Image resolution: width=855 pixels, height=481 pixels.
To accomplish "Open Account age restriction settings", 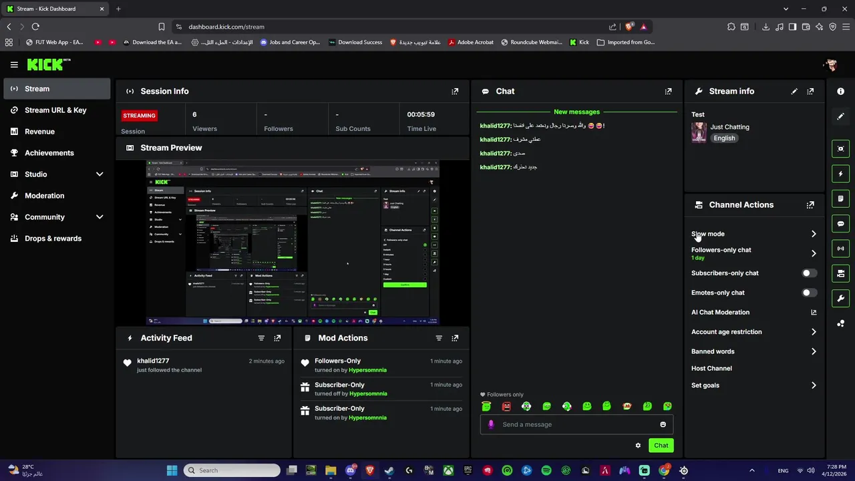I will tap(754, 332).
